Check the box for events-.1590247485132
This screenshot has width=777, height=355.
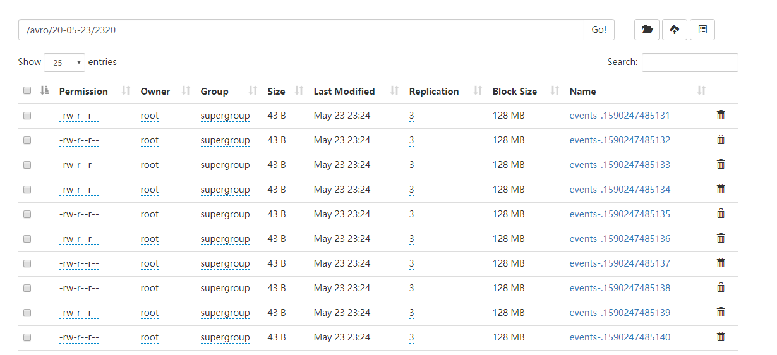click(x=27, y=140)
